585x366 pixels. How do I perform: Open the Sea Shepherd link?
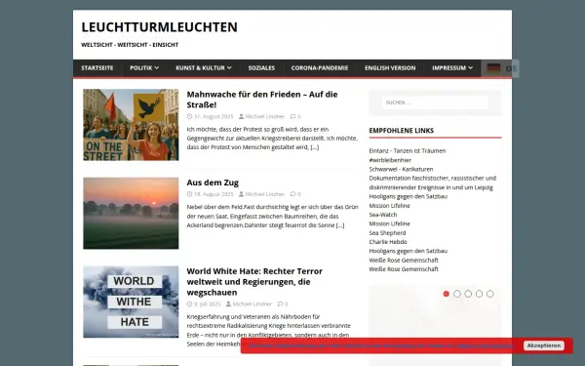tap(388, 233)
